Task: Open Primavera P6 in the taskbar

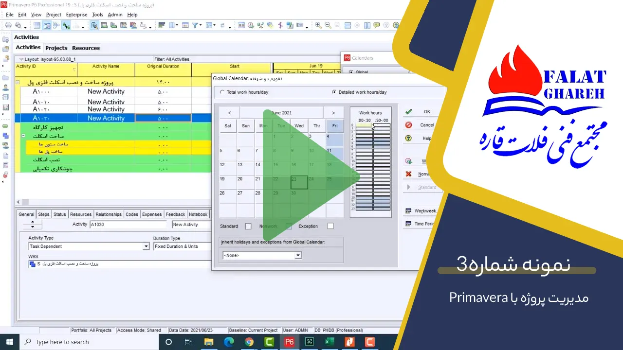Action: click(289, 342)
